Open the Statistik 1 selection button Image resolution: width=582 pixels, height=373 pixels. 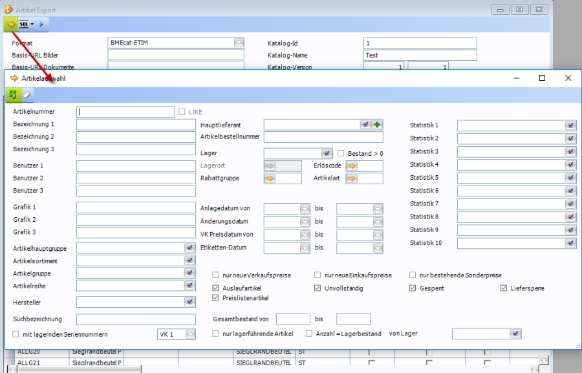click(570, 125)
